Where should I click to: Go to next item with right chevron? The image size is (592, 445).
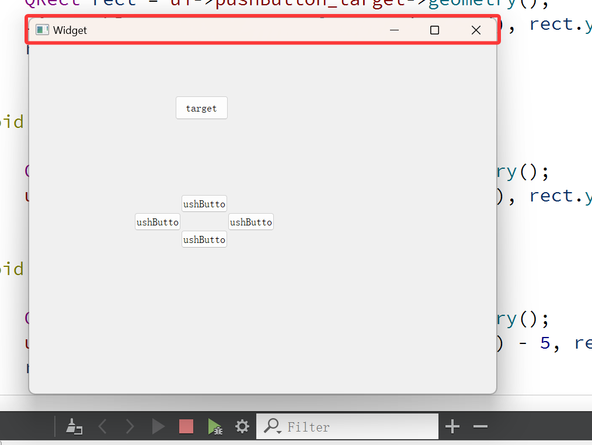pyautogui.click(x=130, y=426)
